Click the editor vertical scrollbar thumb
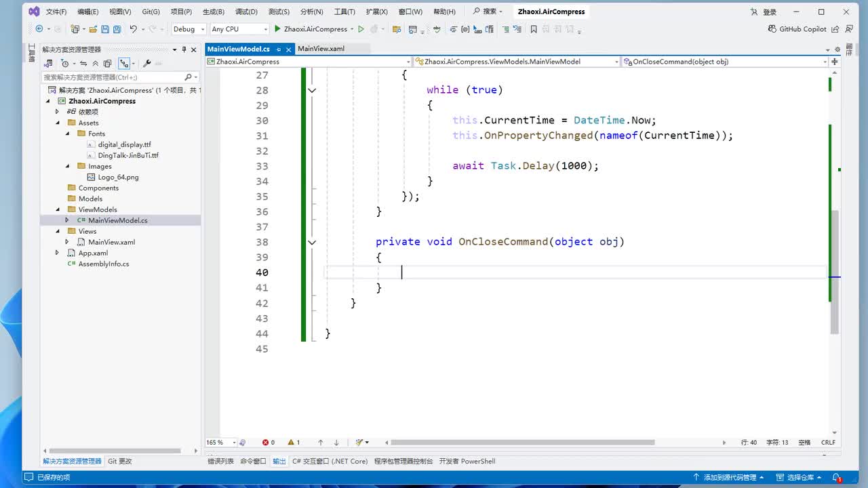Viewport: 868px width, 488px height. 835,272
